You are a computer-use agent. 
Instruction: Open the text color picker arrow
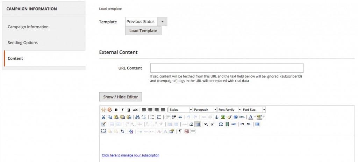click(255, 117)
